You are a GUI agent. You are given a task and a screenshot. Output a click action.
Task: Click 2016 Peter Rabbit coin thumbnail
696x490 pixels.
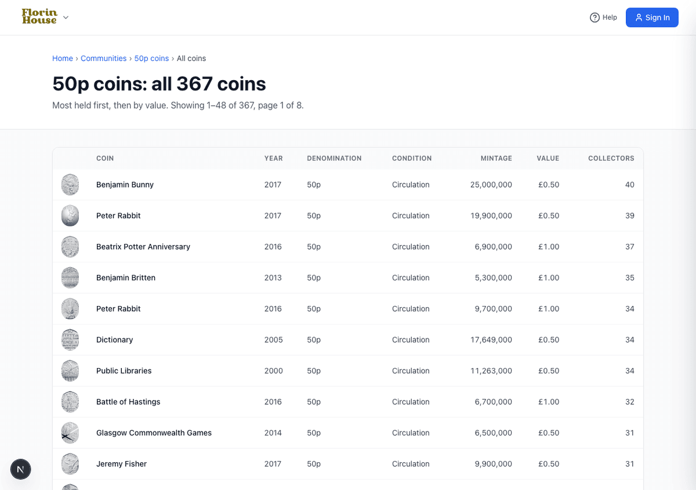point(70,309)
